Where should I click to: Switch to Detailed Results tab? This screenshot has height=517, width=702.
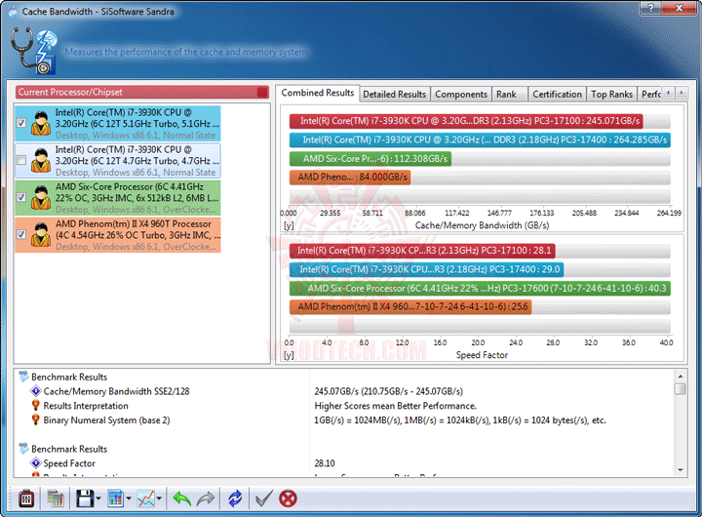pyautogui.click(x=394, y=94)
